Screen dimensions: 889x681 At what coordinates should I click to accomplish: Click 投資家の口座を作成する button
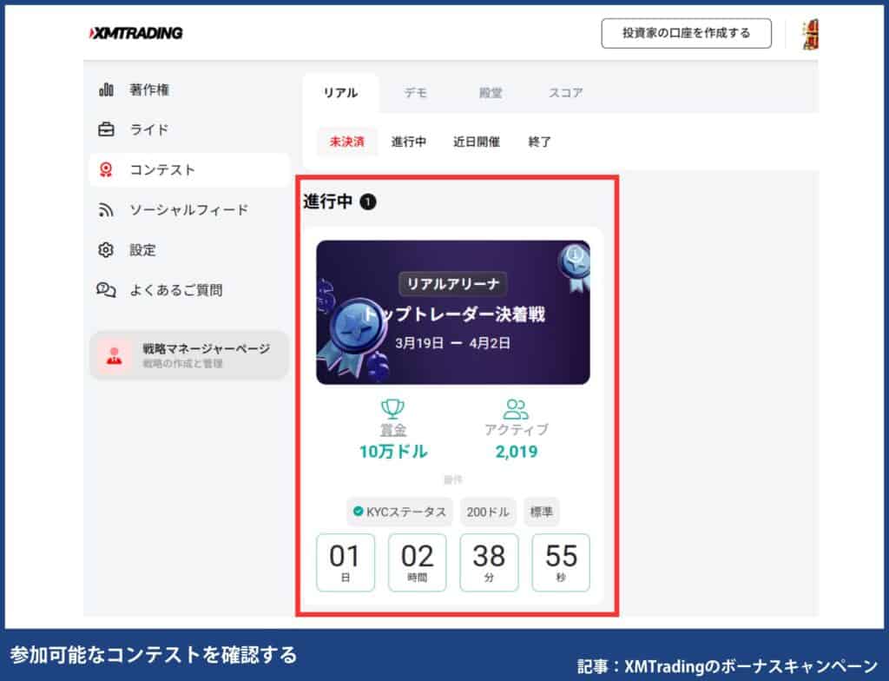686,34
